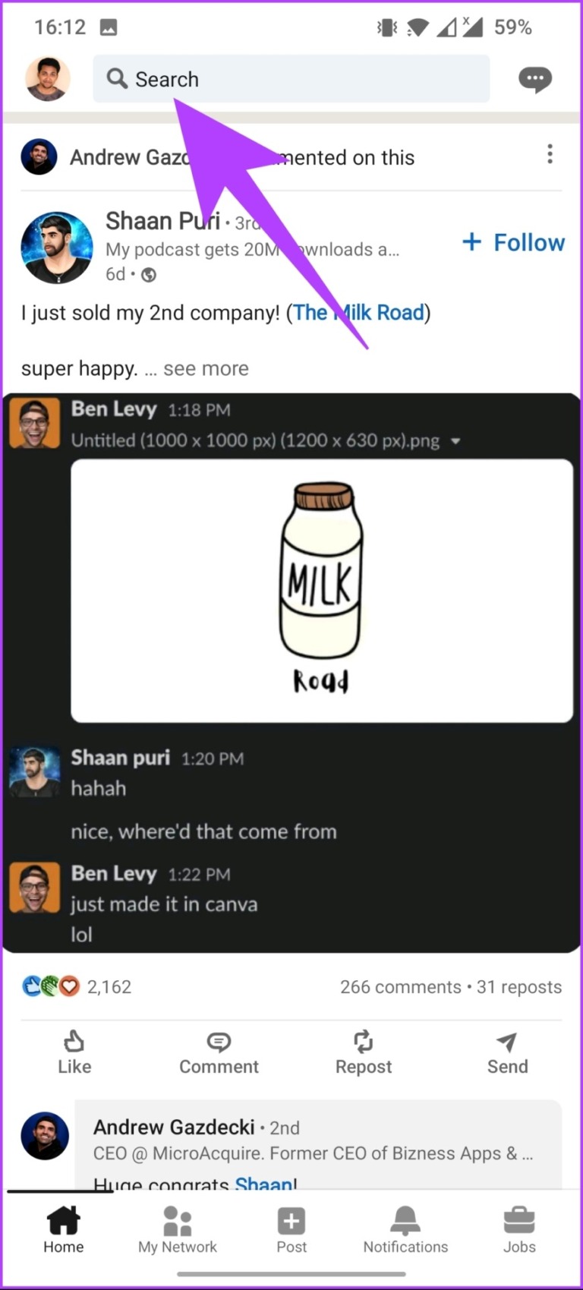Image resolution: width=583 pixels, height=1290 pixels.
Task: Tap the Comment speech bubble icon
Action: click(219, 1042)
